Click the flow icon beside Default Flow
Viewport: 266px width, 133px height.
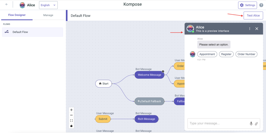(x=6, y=32)
